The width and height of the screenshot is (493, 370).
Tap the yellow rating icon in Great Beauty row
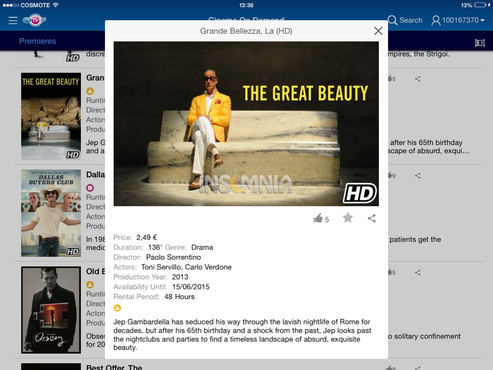tap(90, 91)
